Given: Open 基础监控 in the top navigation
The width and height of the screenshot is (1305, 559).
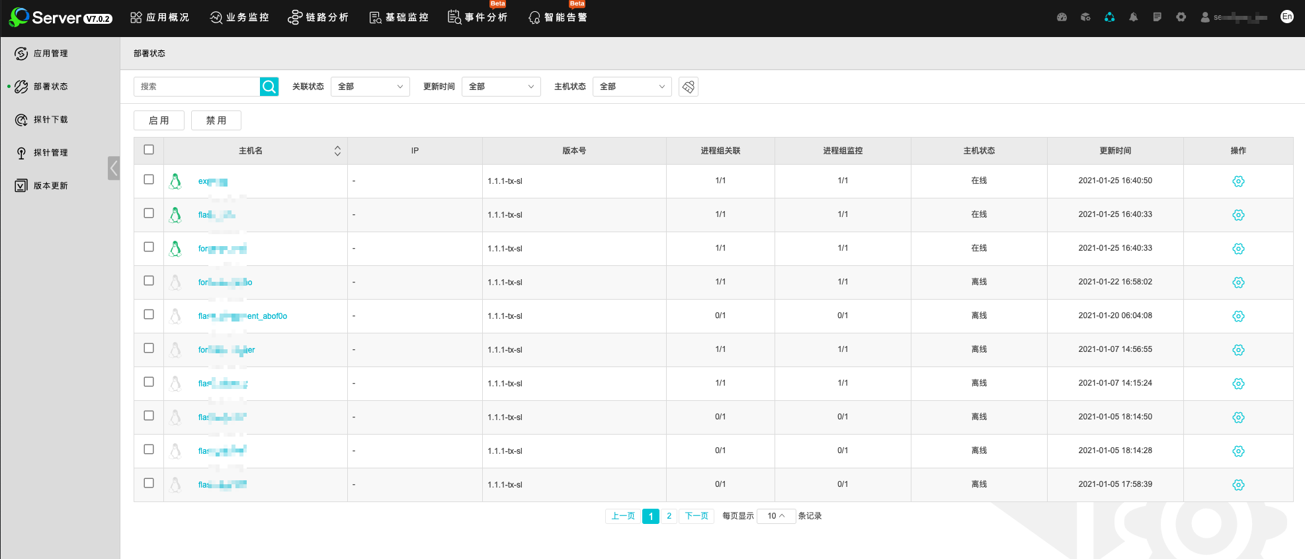Looking at the screenshot, I should 399,17.
